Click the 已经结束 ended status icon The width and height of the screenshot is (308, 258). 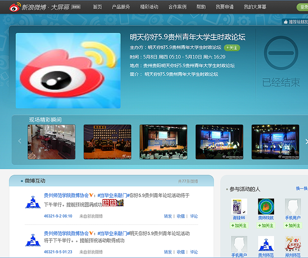coord(281,53)
